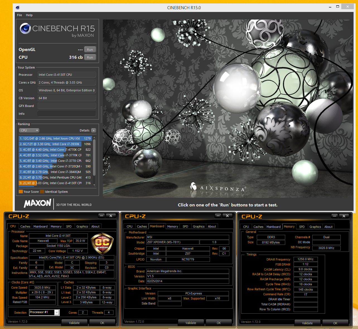Select highlighted ranking row 9 i3-4130T 316
The image size is (358, 329).
(x=55, y=183)
